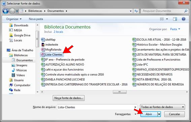Select ENTREGA DAS CARTEIRINHAS DO TRANSPORTE ESCOLAR file
The image size is (191, 122).
point(84,84)
